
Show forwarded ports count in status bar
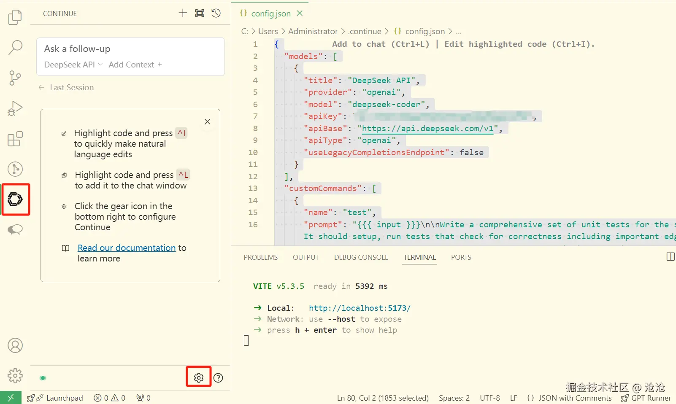tap(143, 398)
